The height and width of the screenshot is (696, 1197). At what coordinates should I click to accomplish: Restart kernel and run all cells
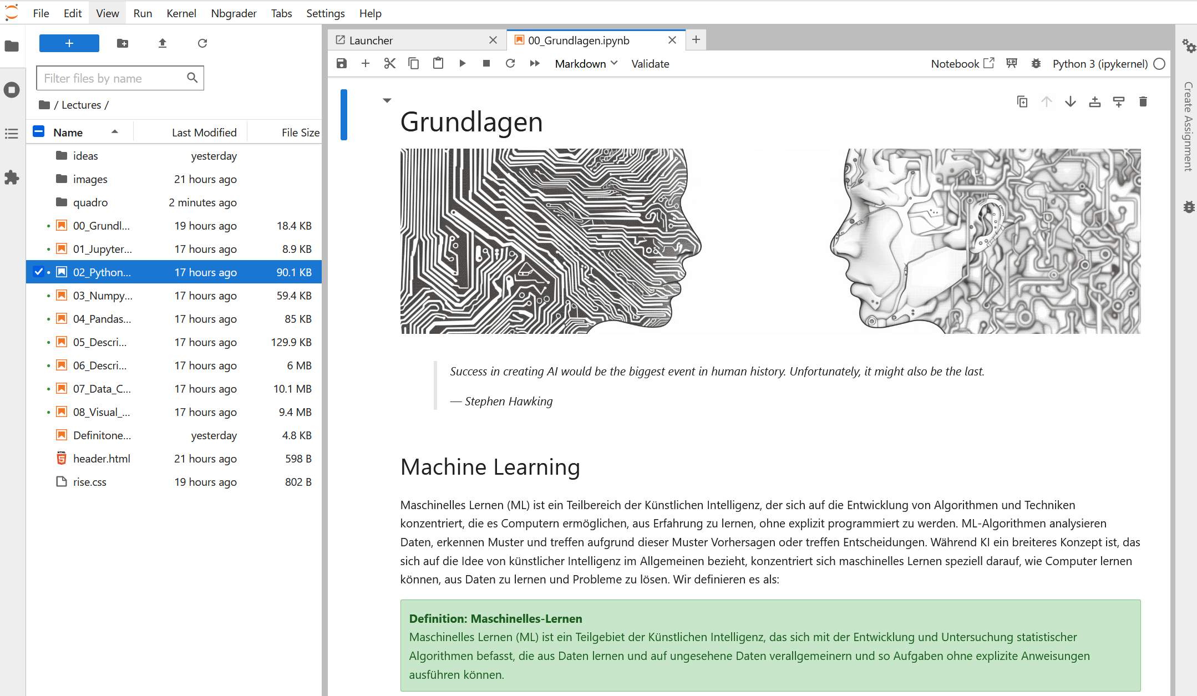(x=535, y=64)
